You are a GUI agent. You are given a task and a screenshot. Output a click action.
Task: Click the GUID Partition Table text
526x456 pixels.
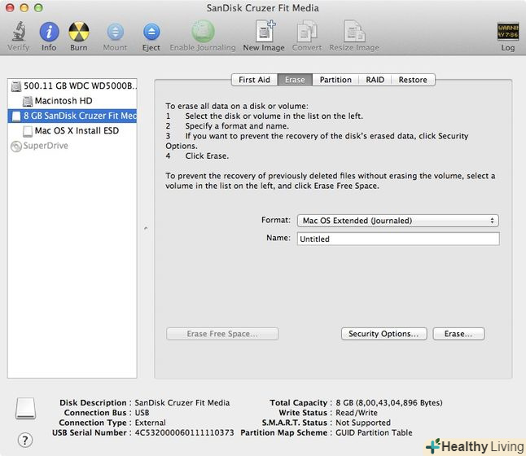(374, 432)
